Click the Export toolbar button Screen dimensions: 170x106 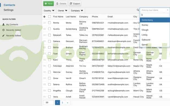[75, 4]
